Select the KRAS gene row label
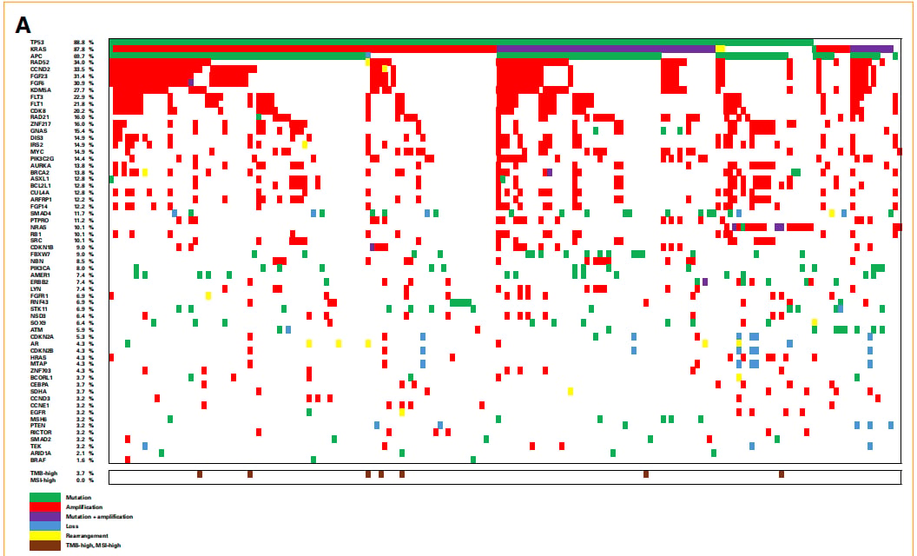The height and width of the screenshot is (556, 917). coord(38,50)
